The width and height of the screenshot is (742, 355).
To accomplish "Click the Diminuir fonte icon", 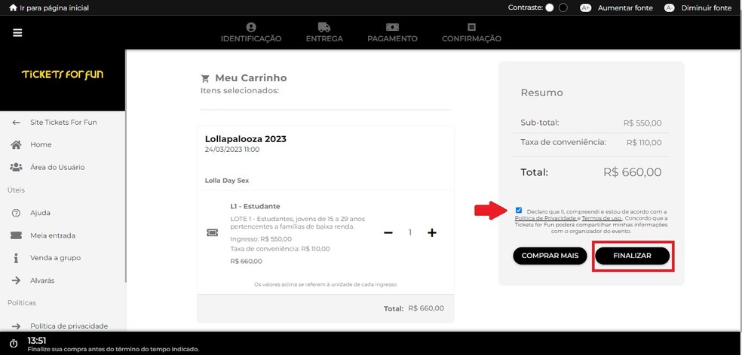I will pyautogui.click(x=669, y=8).
